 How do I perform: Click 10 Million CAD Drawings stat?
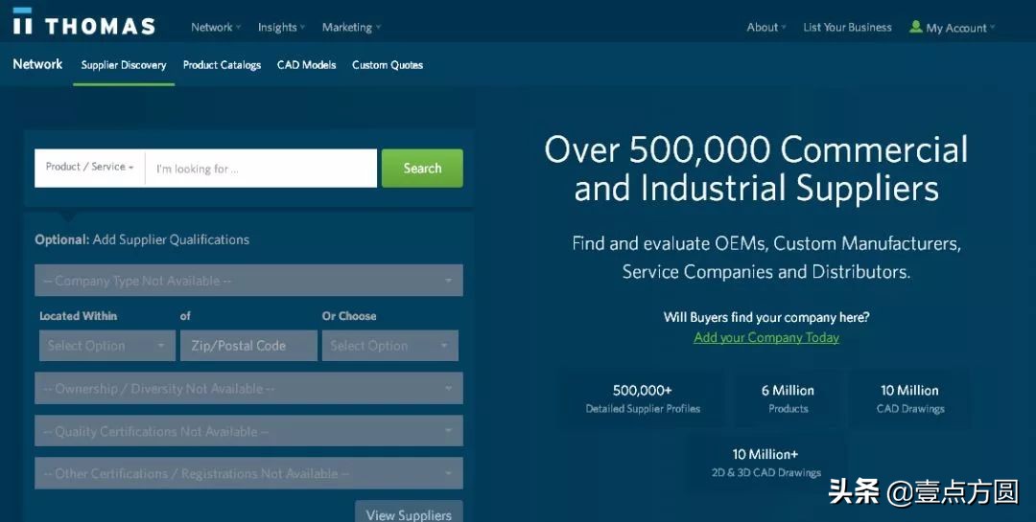[x=909, y=398]
